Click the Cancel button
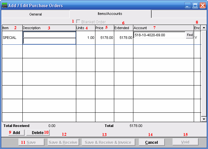Image resolution: width=208 pixels, height=149 pixels. tap(151, 142)
